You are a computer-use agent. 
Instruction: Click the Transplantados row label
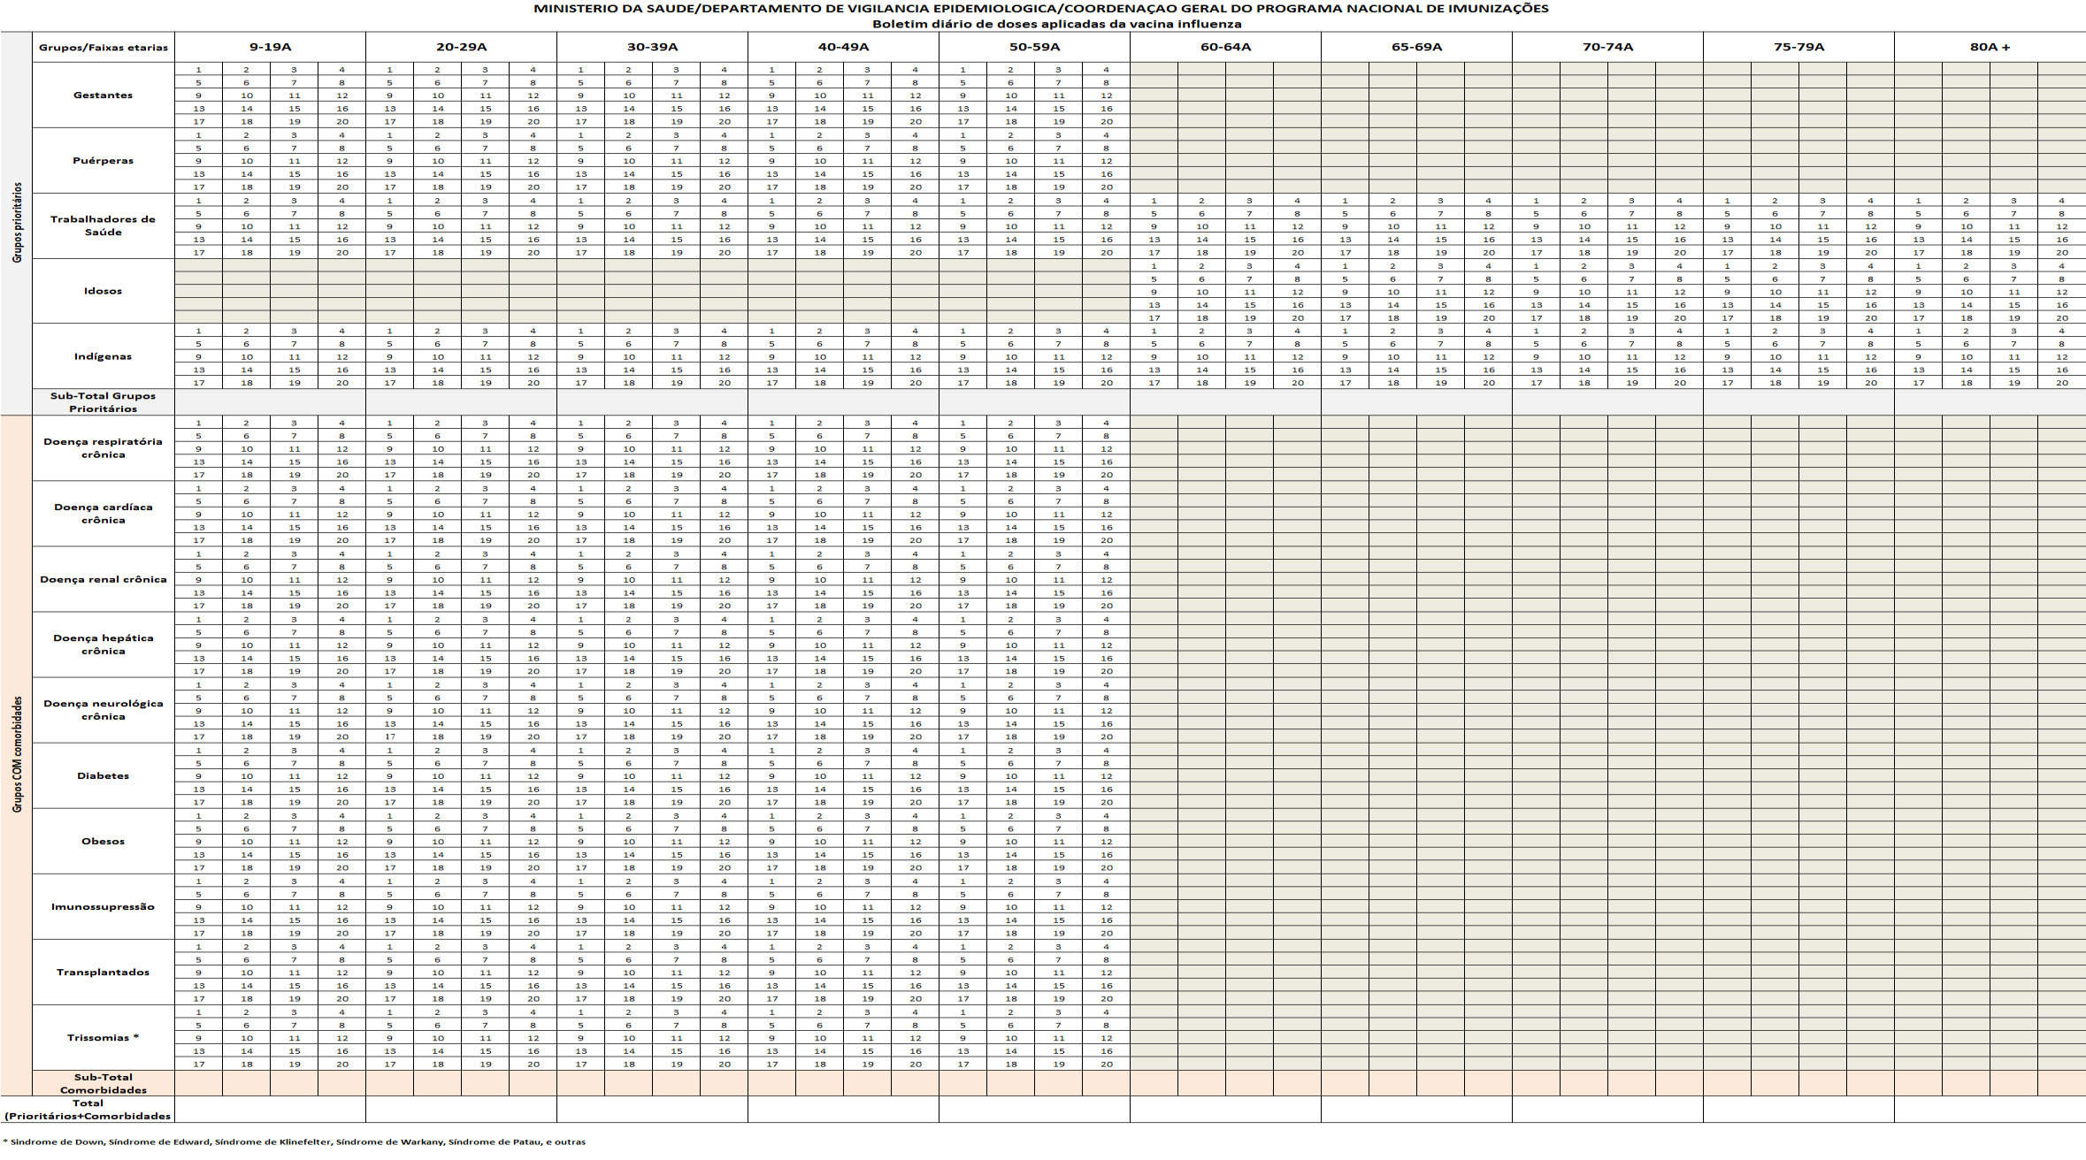coord(103,973)
